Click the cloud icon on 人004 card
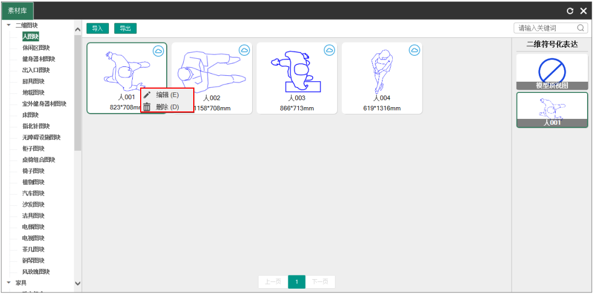This screenshot has width=594, height=294. (415, 50)
